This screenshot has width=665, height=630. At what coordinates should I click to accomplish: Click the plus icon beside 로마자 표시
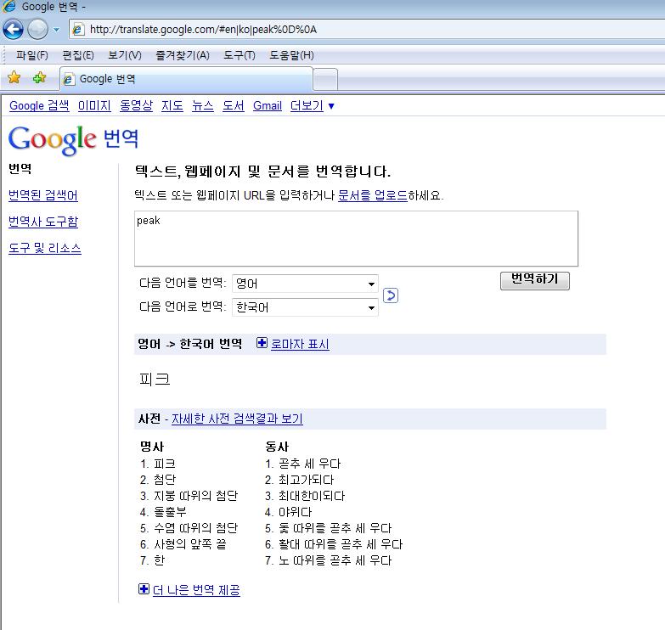[x=262, y=342]
